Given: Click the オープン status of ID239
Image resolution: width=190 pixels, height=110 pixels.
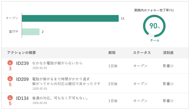Looking at the screenshot, I should [140, 66].
